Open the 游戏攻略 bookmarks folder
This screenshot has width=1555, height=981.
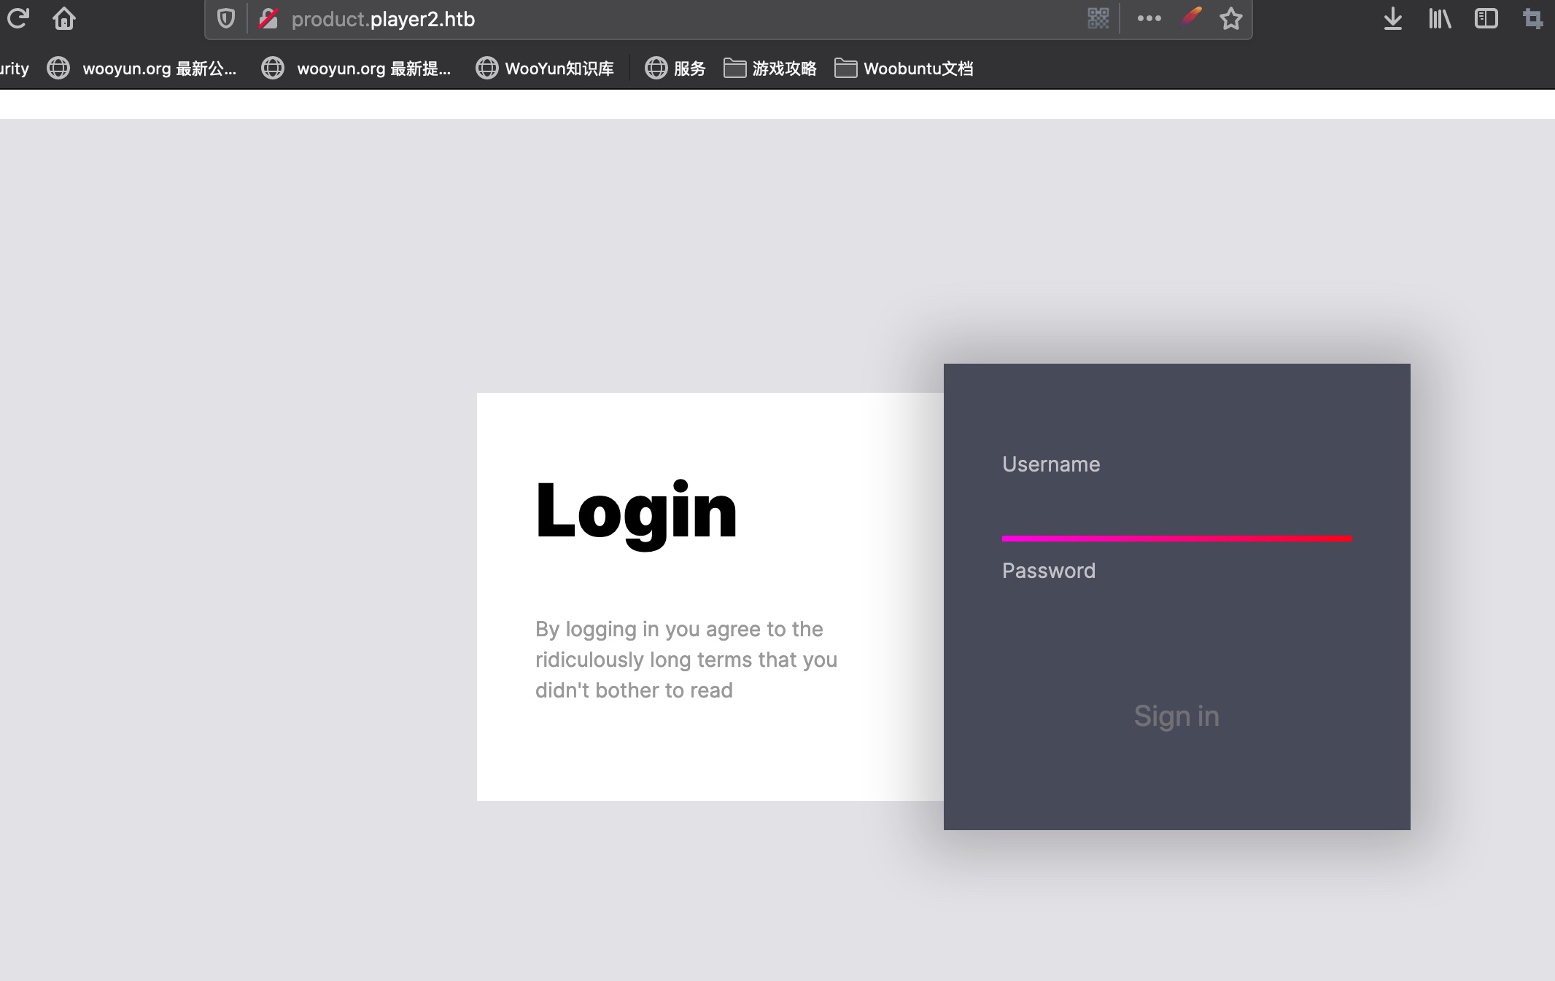770,69
